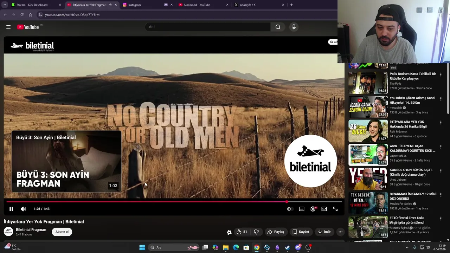The height and width of the screenshot is (253, 450).
Task: Click the hide end-screen button at top right of video
Action: (333, 42)
